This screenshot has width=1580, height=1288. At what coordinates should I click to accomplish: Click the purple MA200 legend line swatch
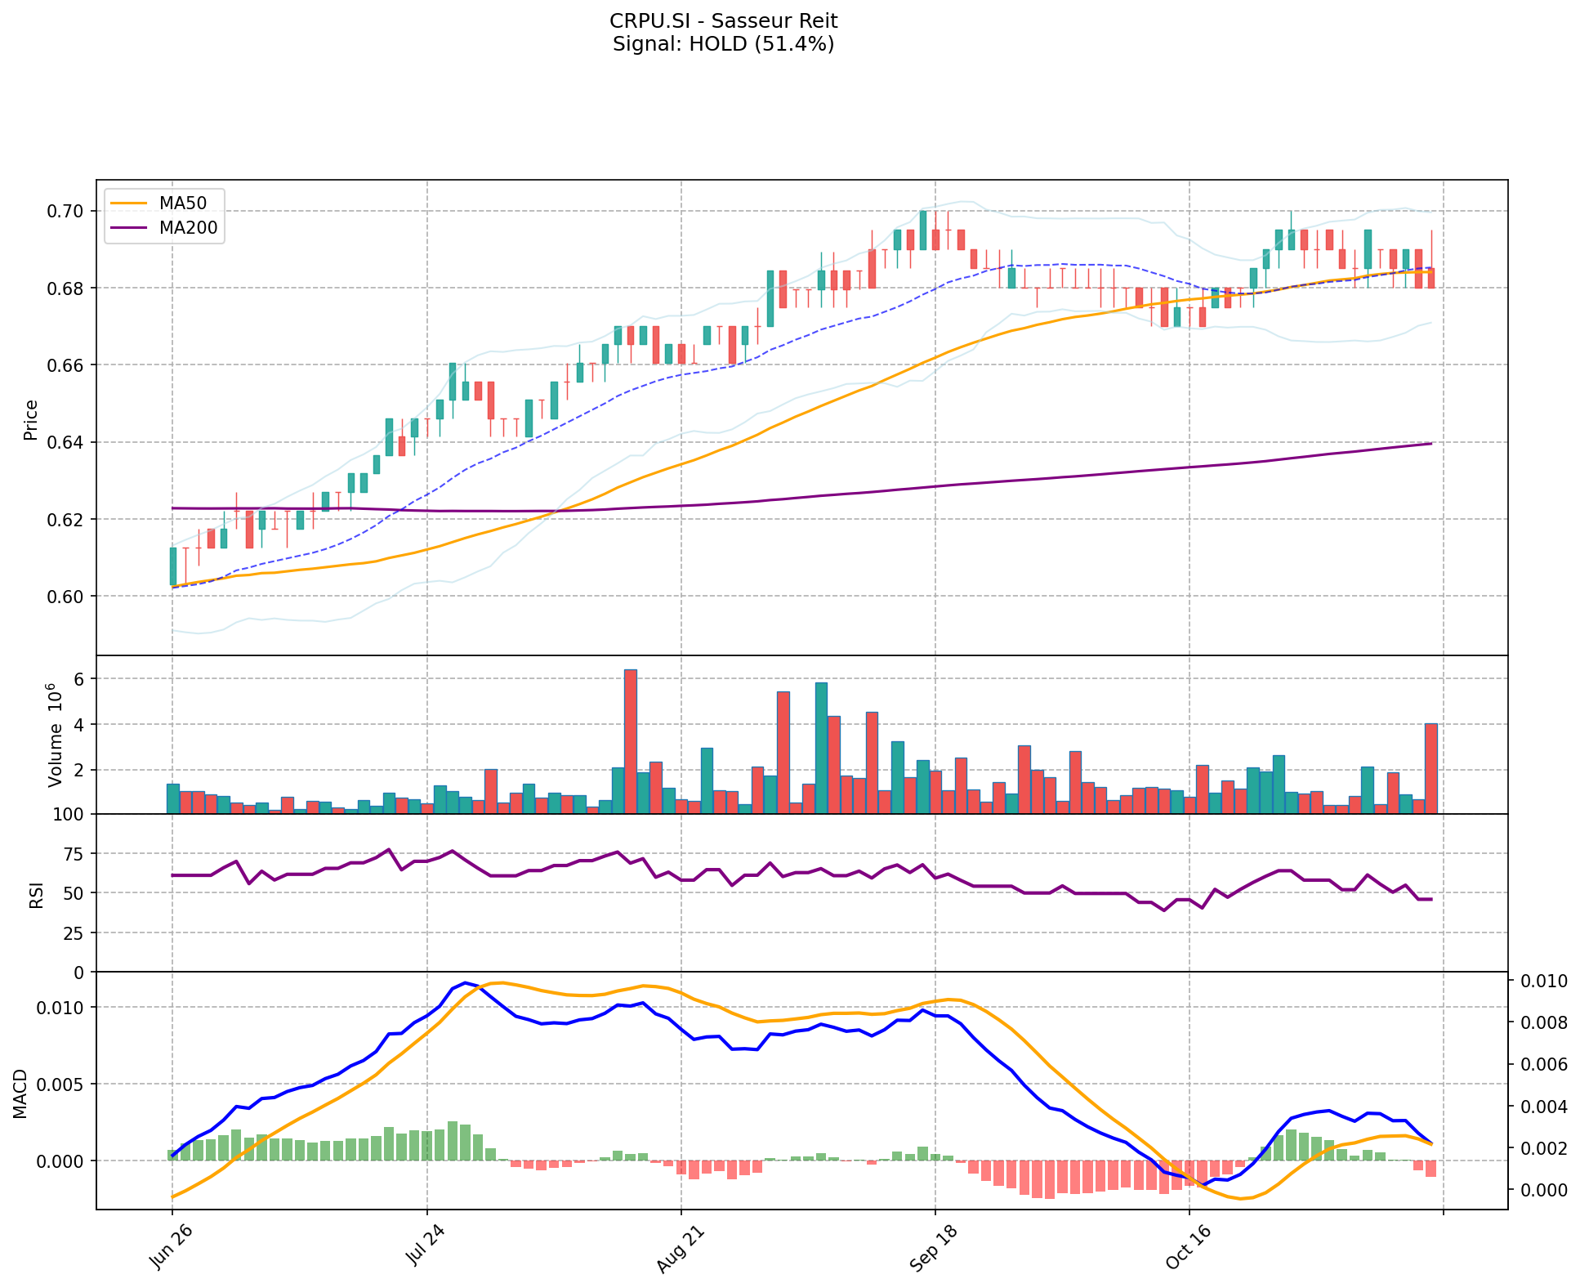(x=130, y=228)
